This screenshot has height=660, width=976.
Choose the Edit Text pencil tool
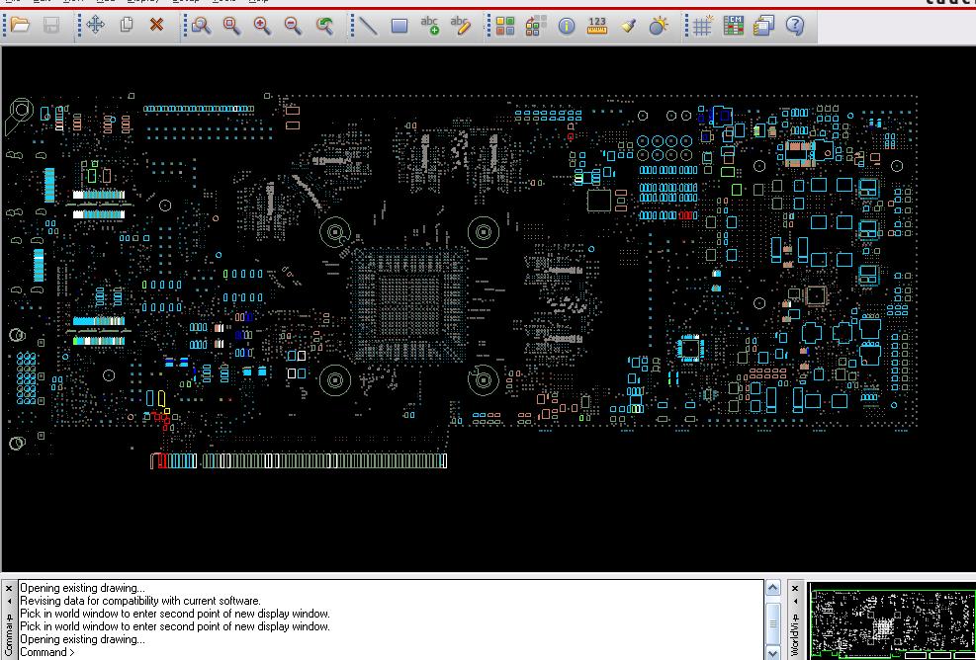coord(461,26)
